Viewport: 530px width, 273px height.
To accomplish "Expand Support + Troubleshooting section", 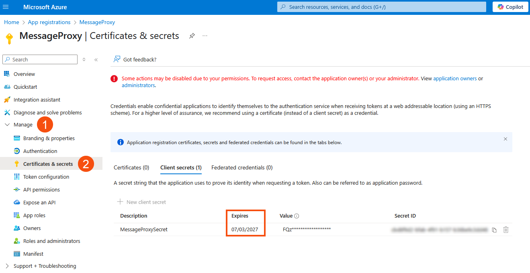I will tap(7, 266).
